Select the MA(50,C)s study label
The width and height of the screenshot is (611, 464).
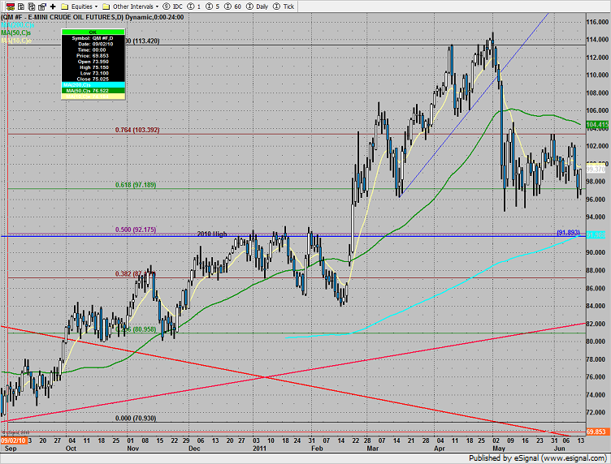[x=16, y=32]
